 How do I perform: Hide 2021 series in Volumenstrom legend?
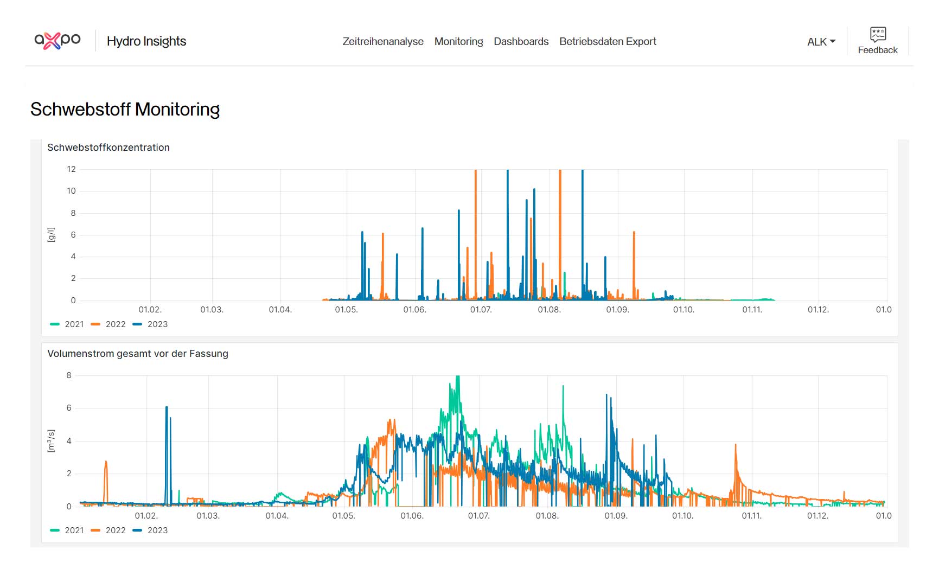coord(67,530)
